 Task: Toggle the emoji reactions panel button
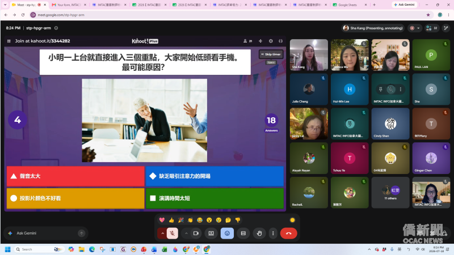click(x=228, y=233)
